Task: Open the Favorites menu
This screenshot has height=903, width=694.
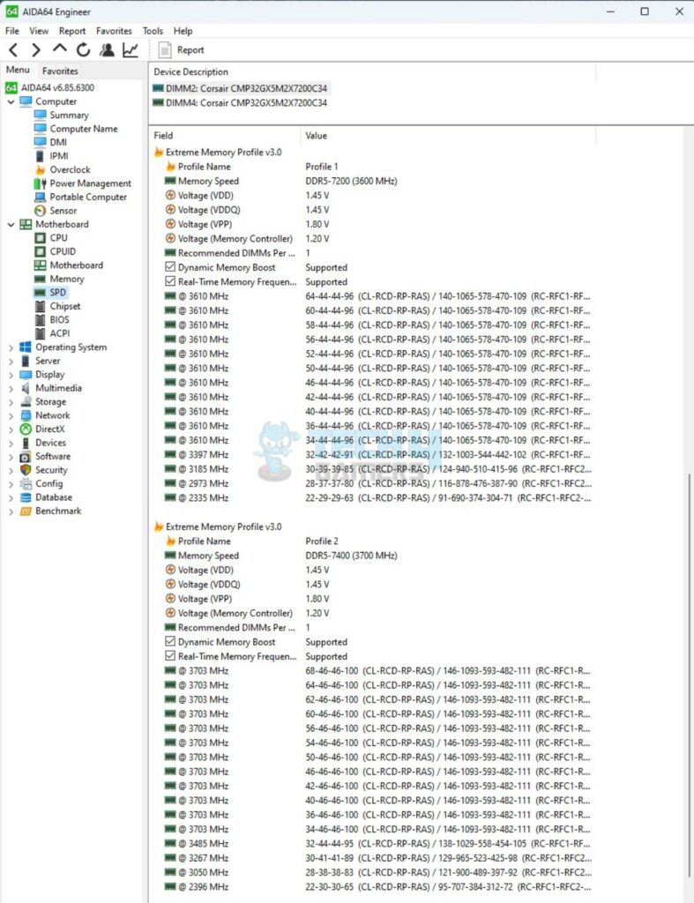Action: [x=114, y=31]
